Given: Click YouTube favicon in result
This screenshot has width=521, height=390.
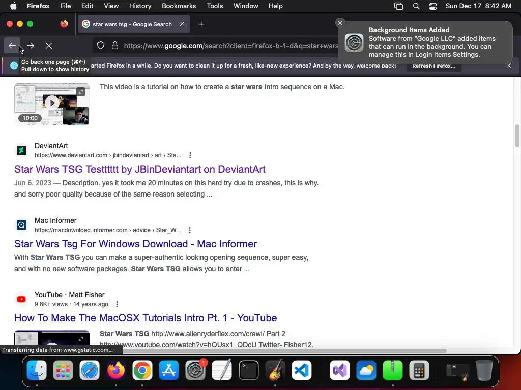Looking at the screenshot, I should point(21,299).
